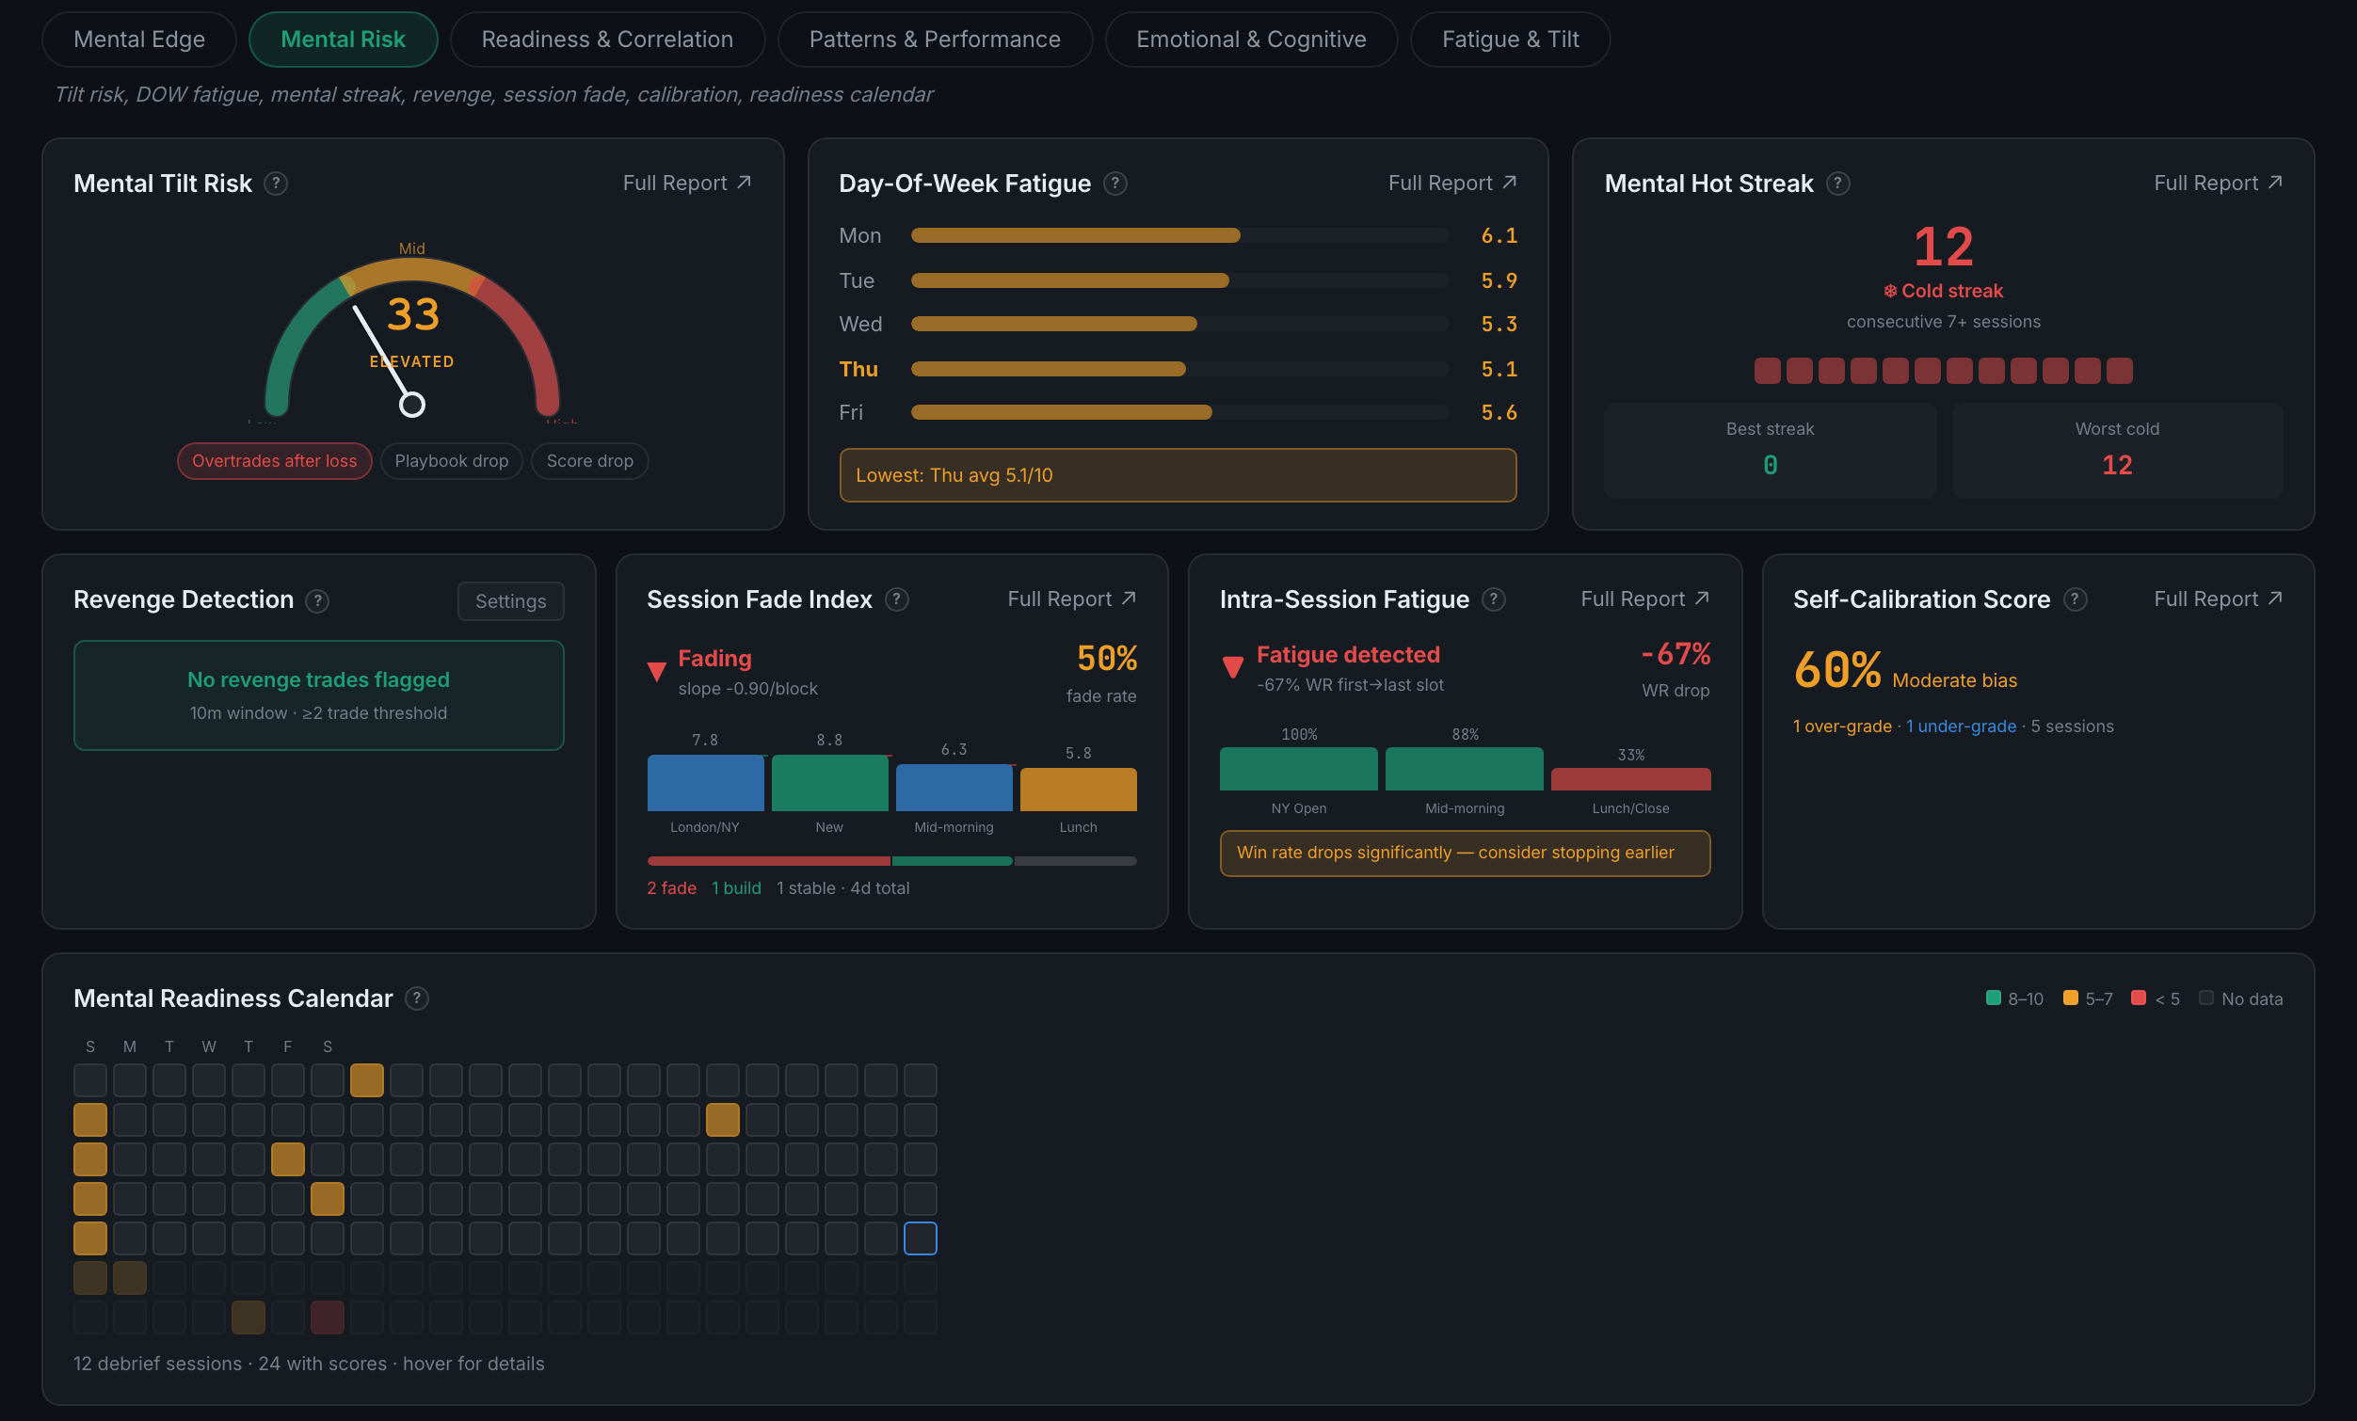The height and width of the screenshot is (1421, 2357).
Task: Open help tooltip for Day-Of-Week Fatigue
Action: pyautogui.click(x=1115, y=183)
